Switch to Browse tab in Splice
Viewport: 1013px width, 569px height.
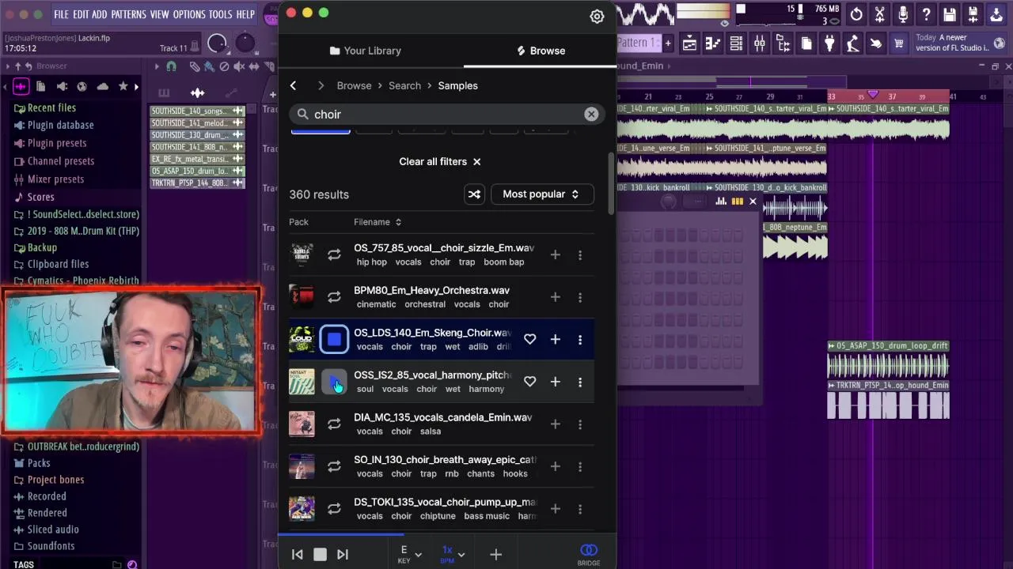click(541, 51)
